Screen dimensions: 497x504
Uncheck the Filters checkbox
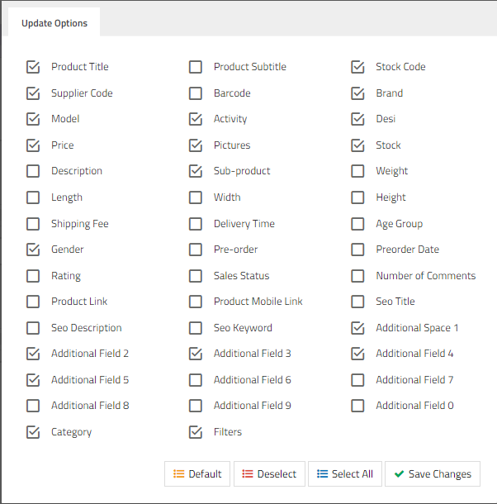pyautogui.click(x=196, y=432)
